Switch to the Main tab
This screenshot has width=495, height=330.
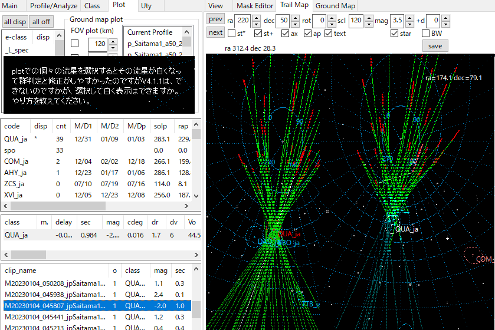10,6
